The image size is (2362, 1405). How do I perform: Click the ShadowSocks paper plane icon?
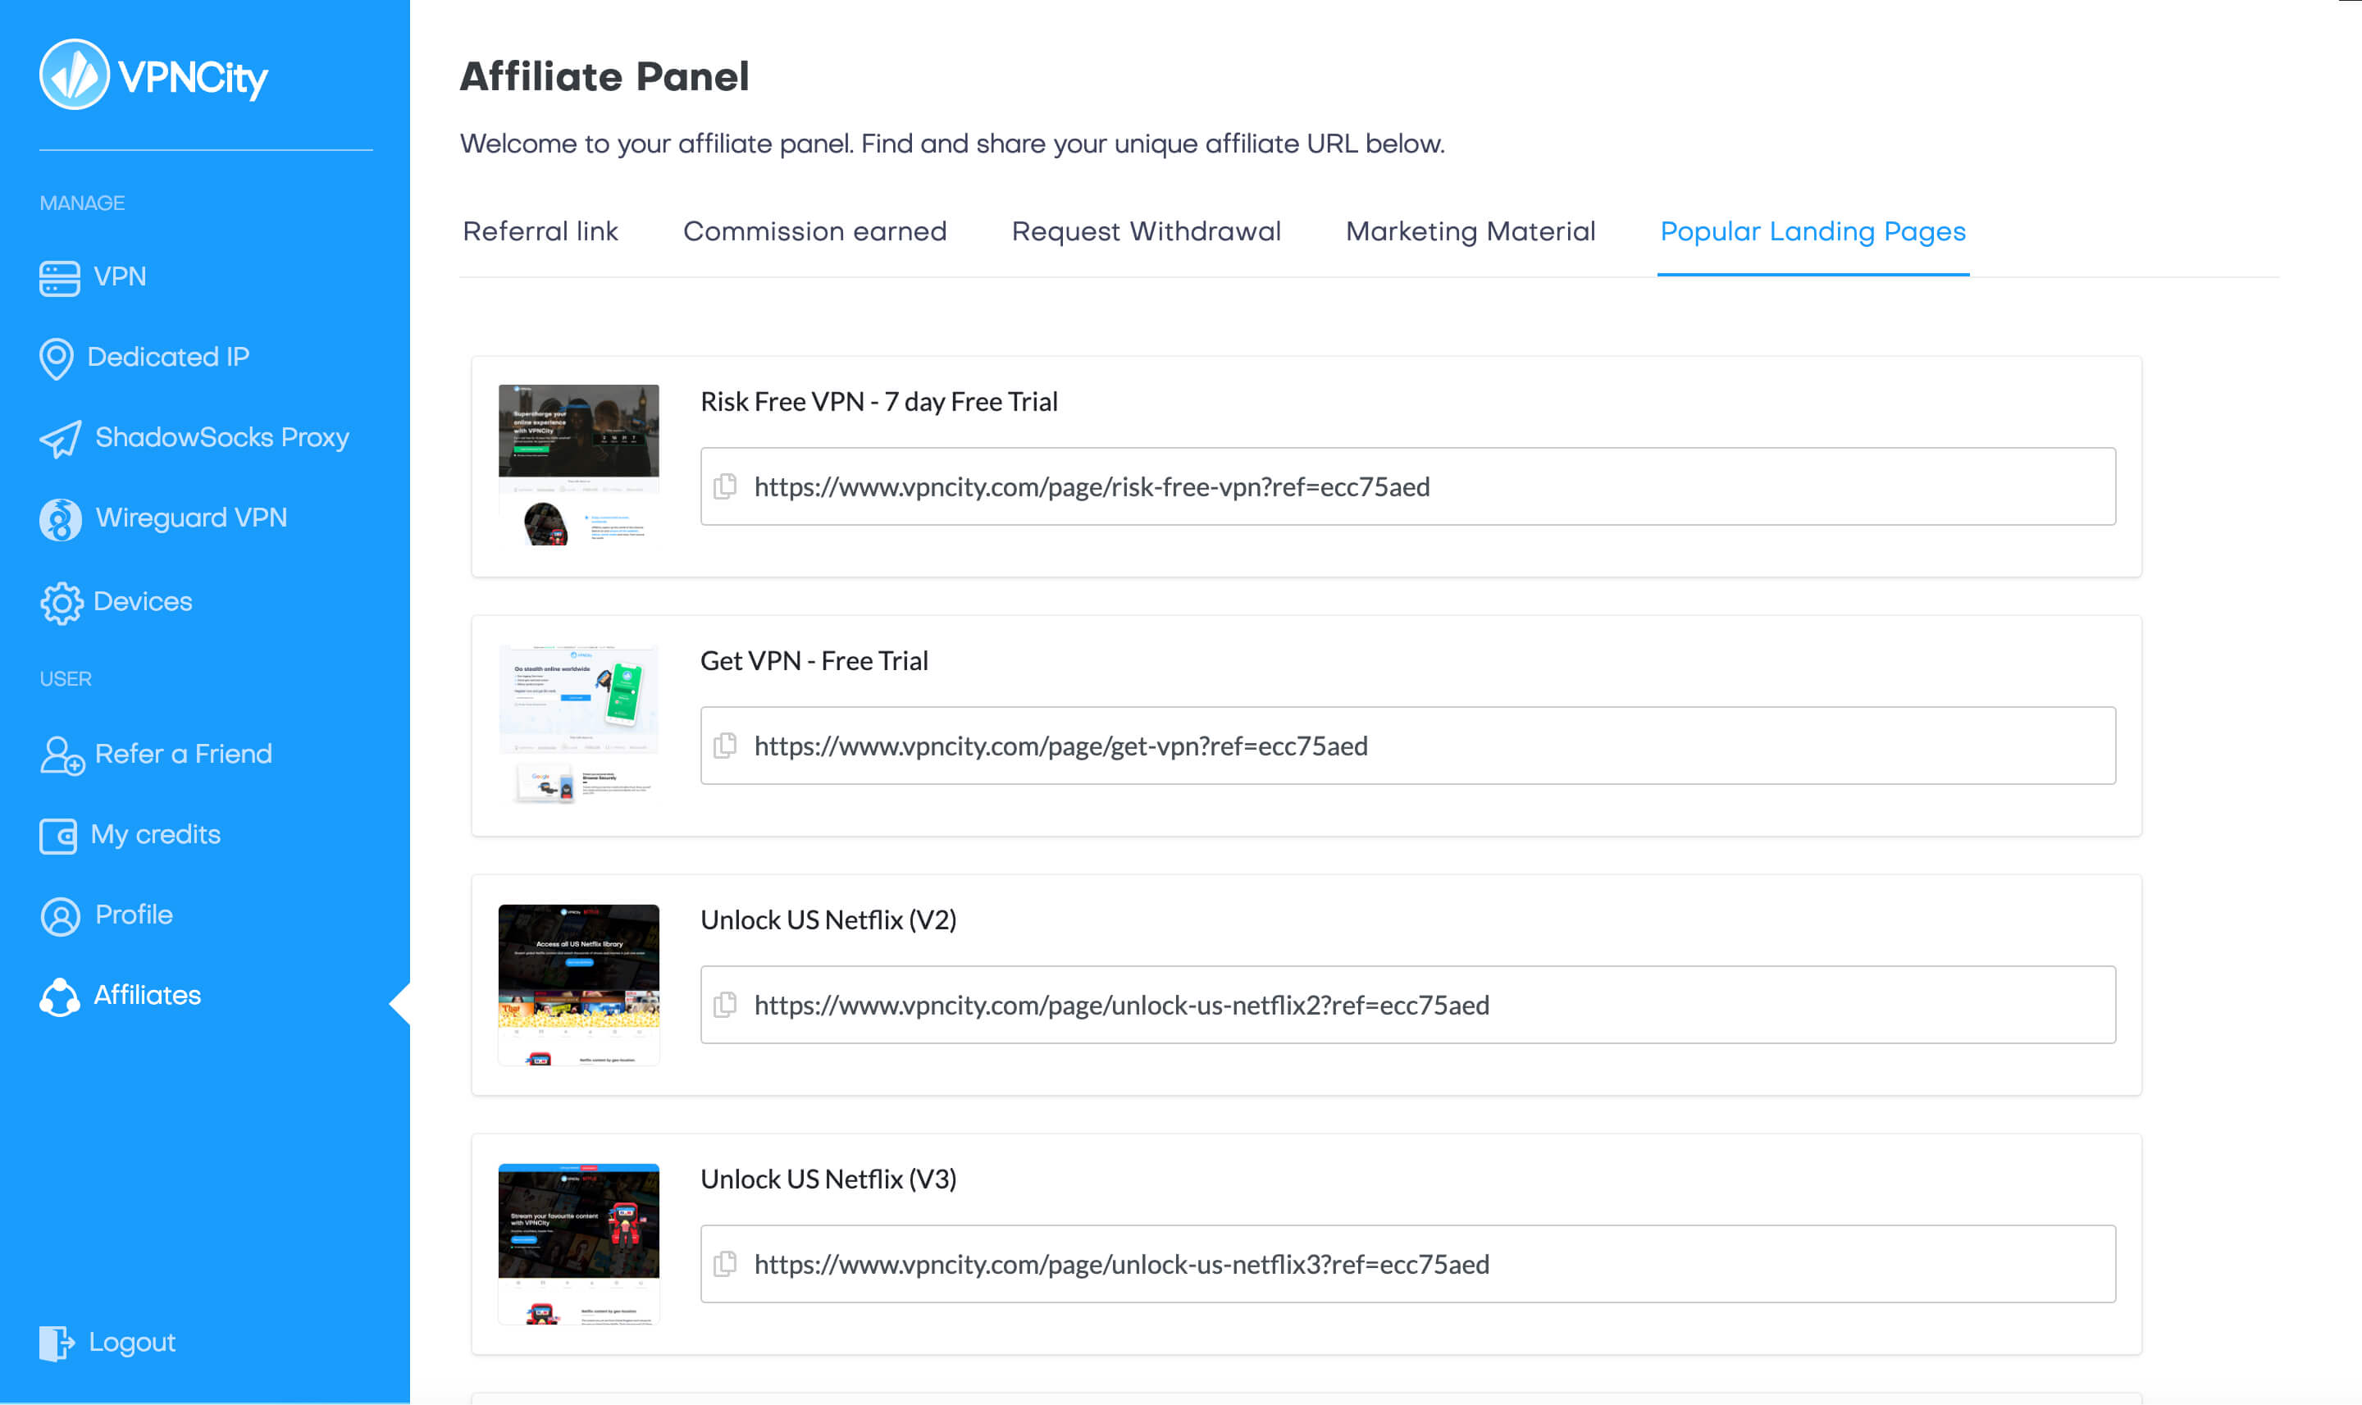point(61,440)
